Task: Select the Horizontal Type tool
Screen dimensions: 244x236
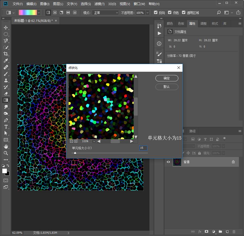Action: (x=6, y=127)
